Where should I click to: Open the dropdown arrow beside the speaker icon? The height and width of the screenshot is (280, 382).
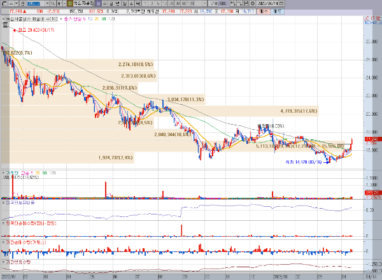click(x=64, y=3)
